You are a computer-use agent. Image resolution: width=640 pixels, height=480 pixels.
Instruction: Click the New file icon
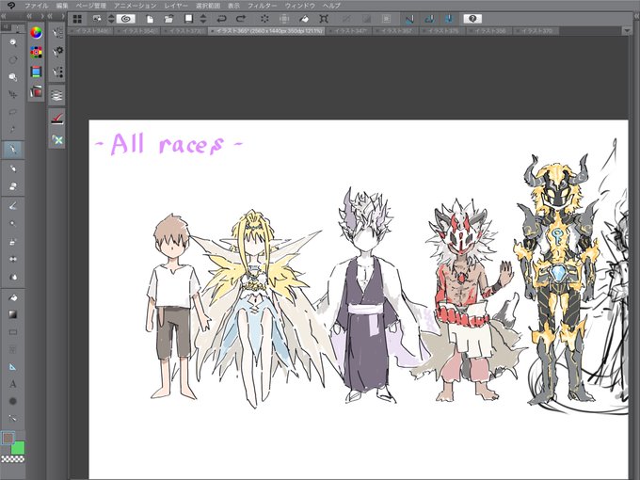(150, 19)
